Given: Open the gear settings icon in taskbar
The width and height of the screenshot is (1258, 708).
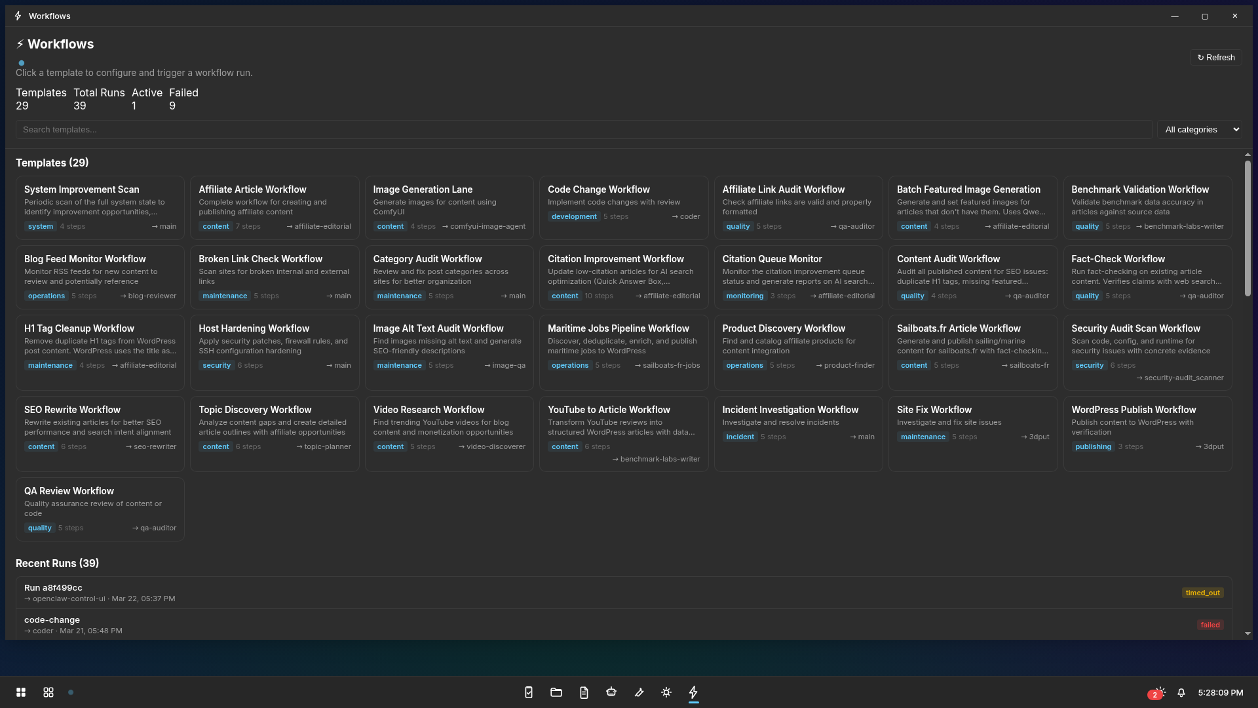Looking at the screenshot, I should (x=666, y=692).
